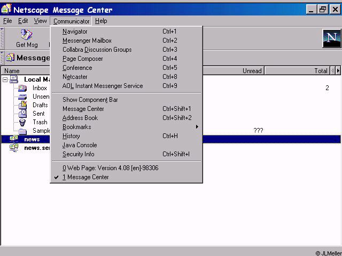
Task: Collapse the Local Mail tree node
Action: tap(5, 80)
